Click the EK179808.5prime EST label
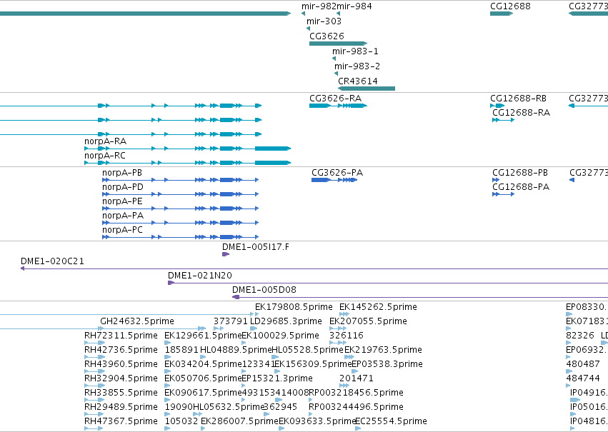The width and height of the screenshot is (608, 432). (x=294, y=307)
